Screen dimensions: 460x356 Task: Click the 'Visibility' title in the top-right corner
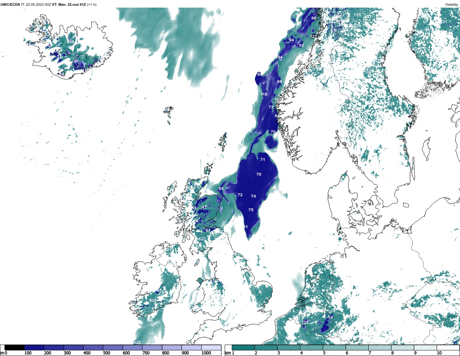click(x=452, y=5)
